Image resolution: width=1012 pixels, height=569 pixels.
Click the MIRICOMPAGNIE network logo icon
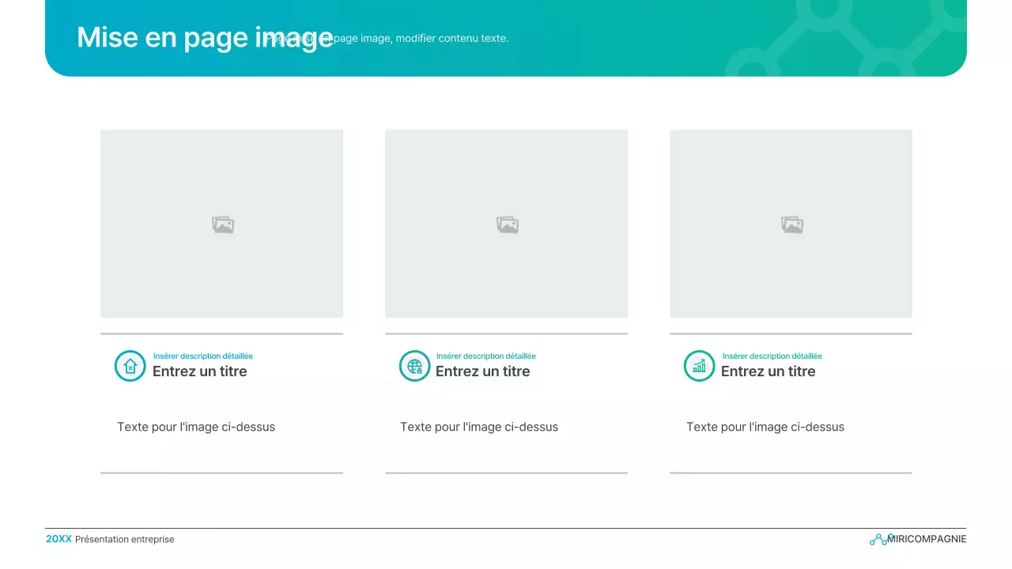(x=878, y=540)
